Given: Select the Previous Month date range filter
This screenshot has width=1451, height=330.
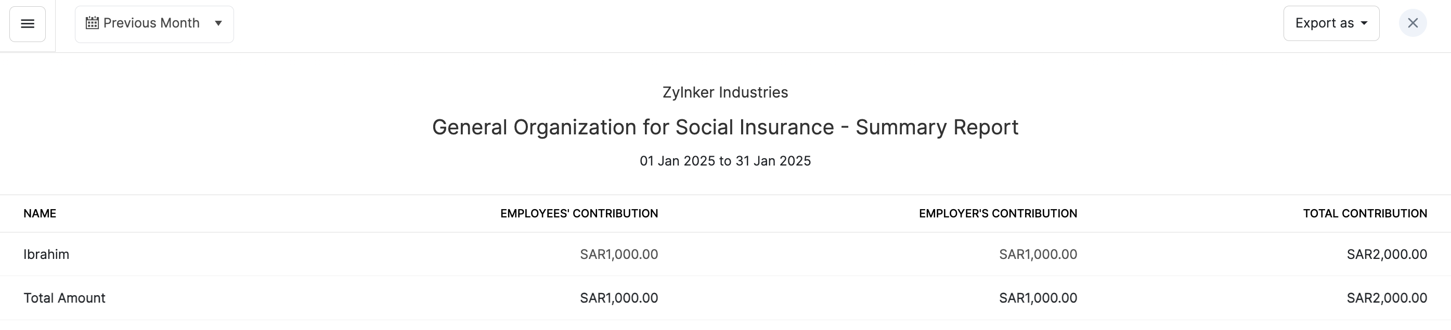Looking at the screenshot, I should 151,23.
